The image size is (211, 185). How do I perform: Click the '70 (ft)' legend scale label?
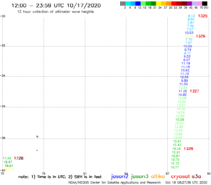(x=204, y=8)
